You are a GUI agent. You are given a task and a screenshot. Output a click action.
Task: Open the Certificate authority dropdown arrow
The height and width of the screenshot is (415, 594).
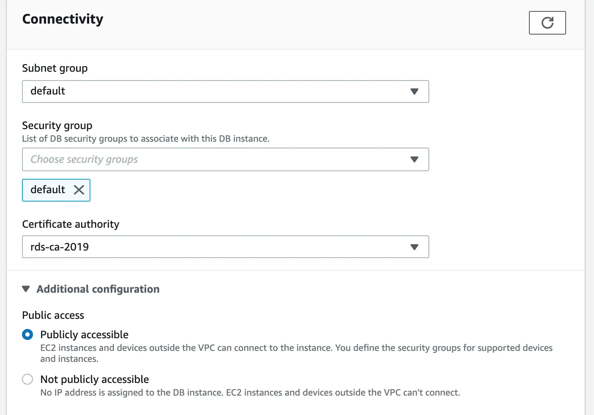click(414, 247)
